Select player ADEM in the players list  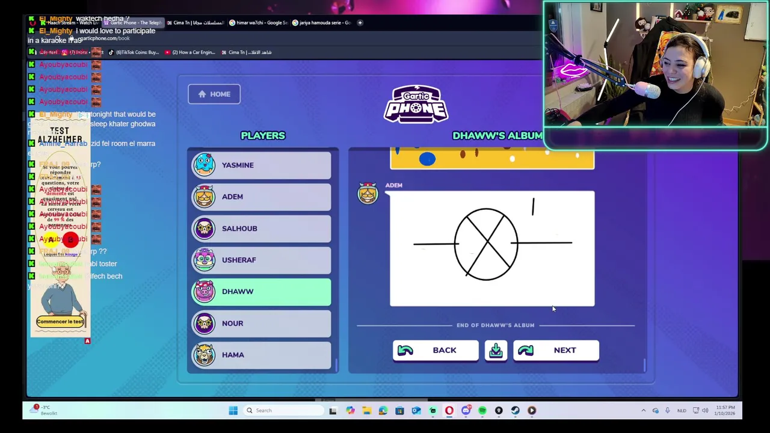point(261,197)
